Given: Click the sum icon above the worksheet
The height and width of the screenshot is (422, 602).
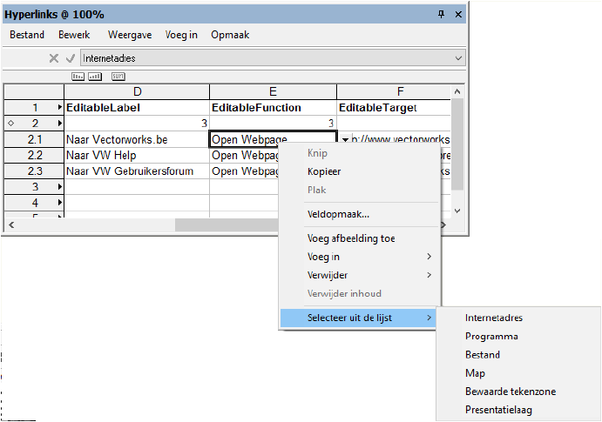Looking at the screenshot, I should 118,77.
